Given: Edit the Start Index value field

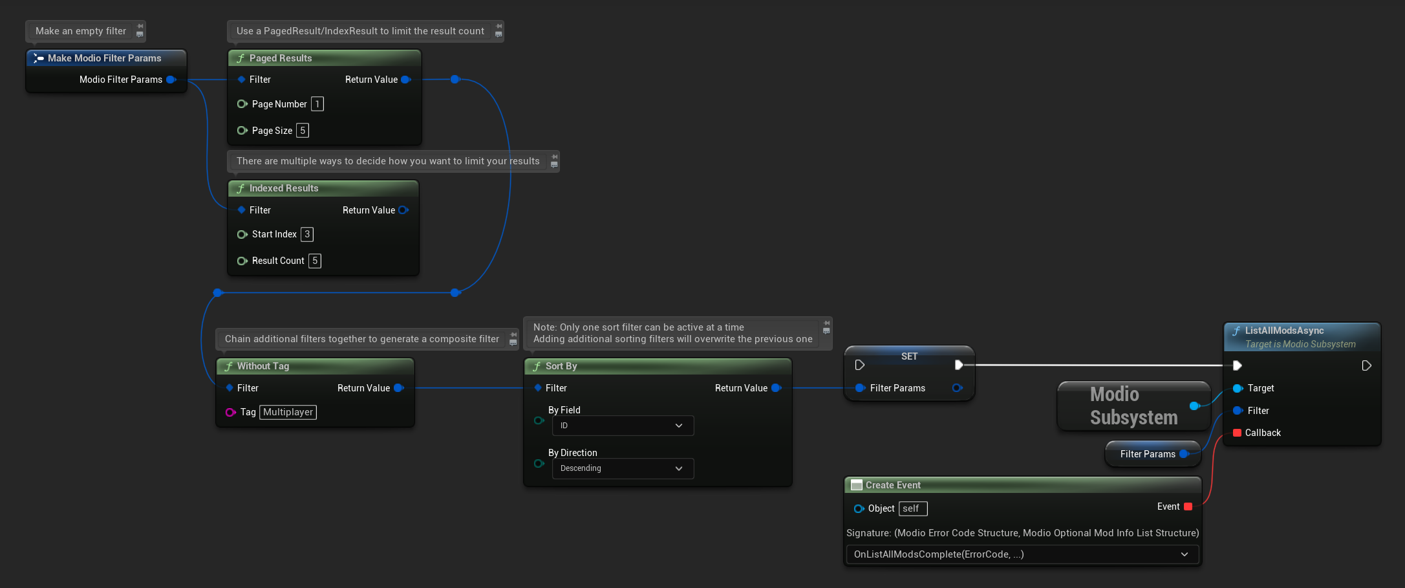Looking at the screenshot, I should [307, 234].
